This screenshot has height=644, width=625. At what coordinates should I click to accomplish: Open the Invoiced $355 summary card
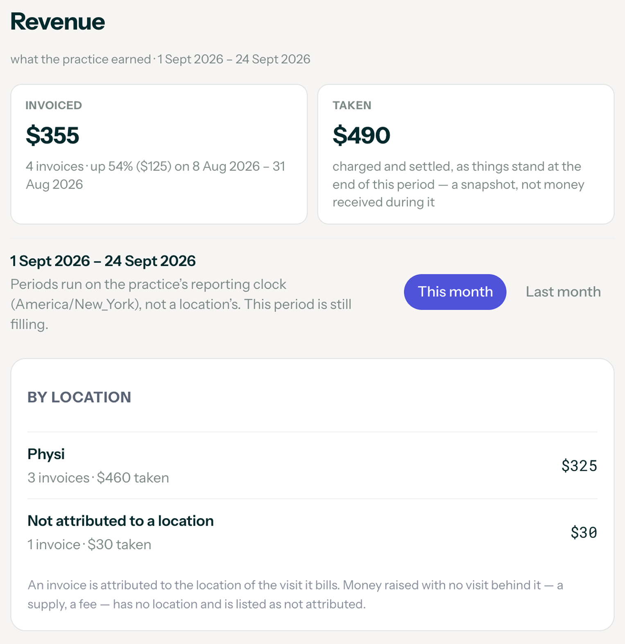coord(159,154)
